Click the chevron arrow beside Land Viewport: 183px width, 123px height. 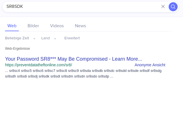[55, 38]
